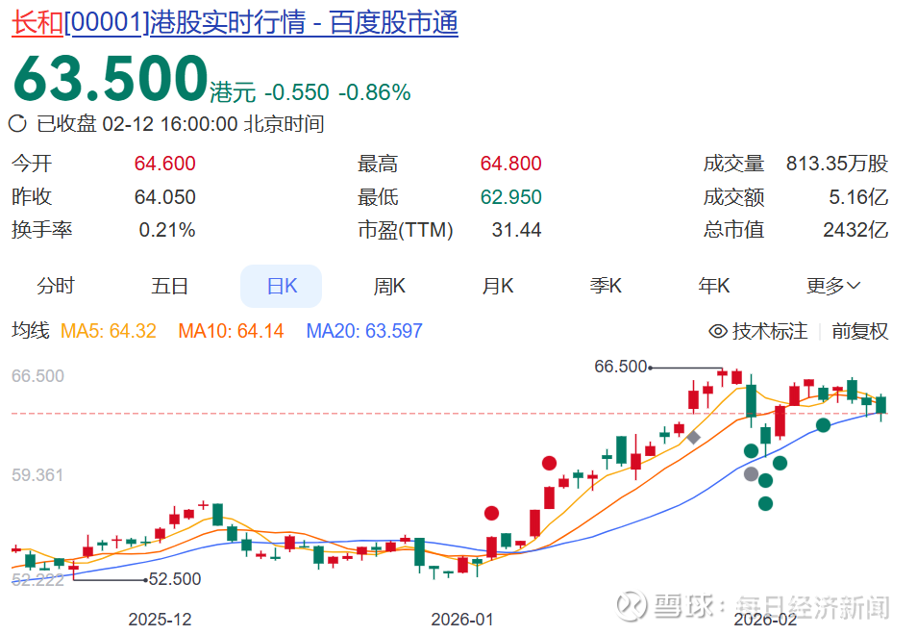Switch to the 分时 chart tab
Image resolution: width=917 pixels, height=635 pixels.
(x=56, y=286)
